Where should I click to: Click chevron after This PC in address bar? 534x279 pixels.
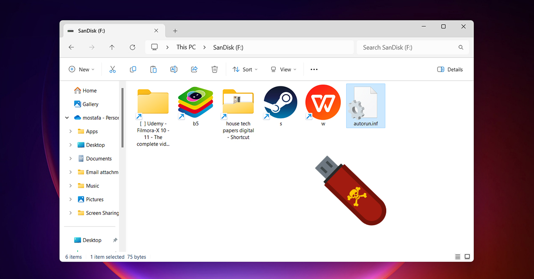pos(205,47)
